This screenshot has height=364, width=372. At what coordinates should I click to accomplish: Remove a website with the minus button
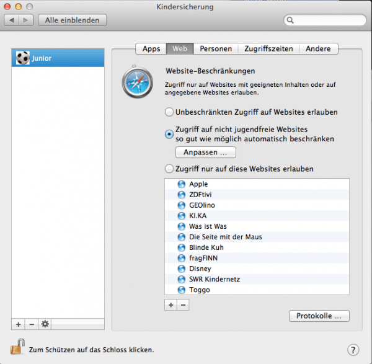tap(183, 305)
